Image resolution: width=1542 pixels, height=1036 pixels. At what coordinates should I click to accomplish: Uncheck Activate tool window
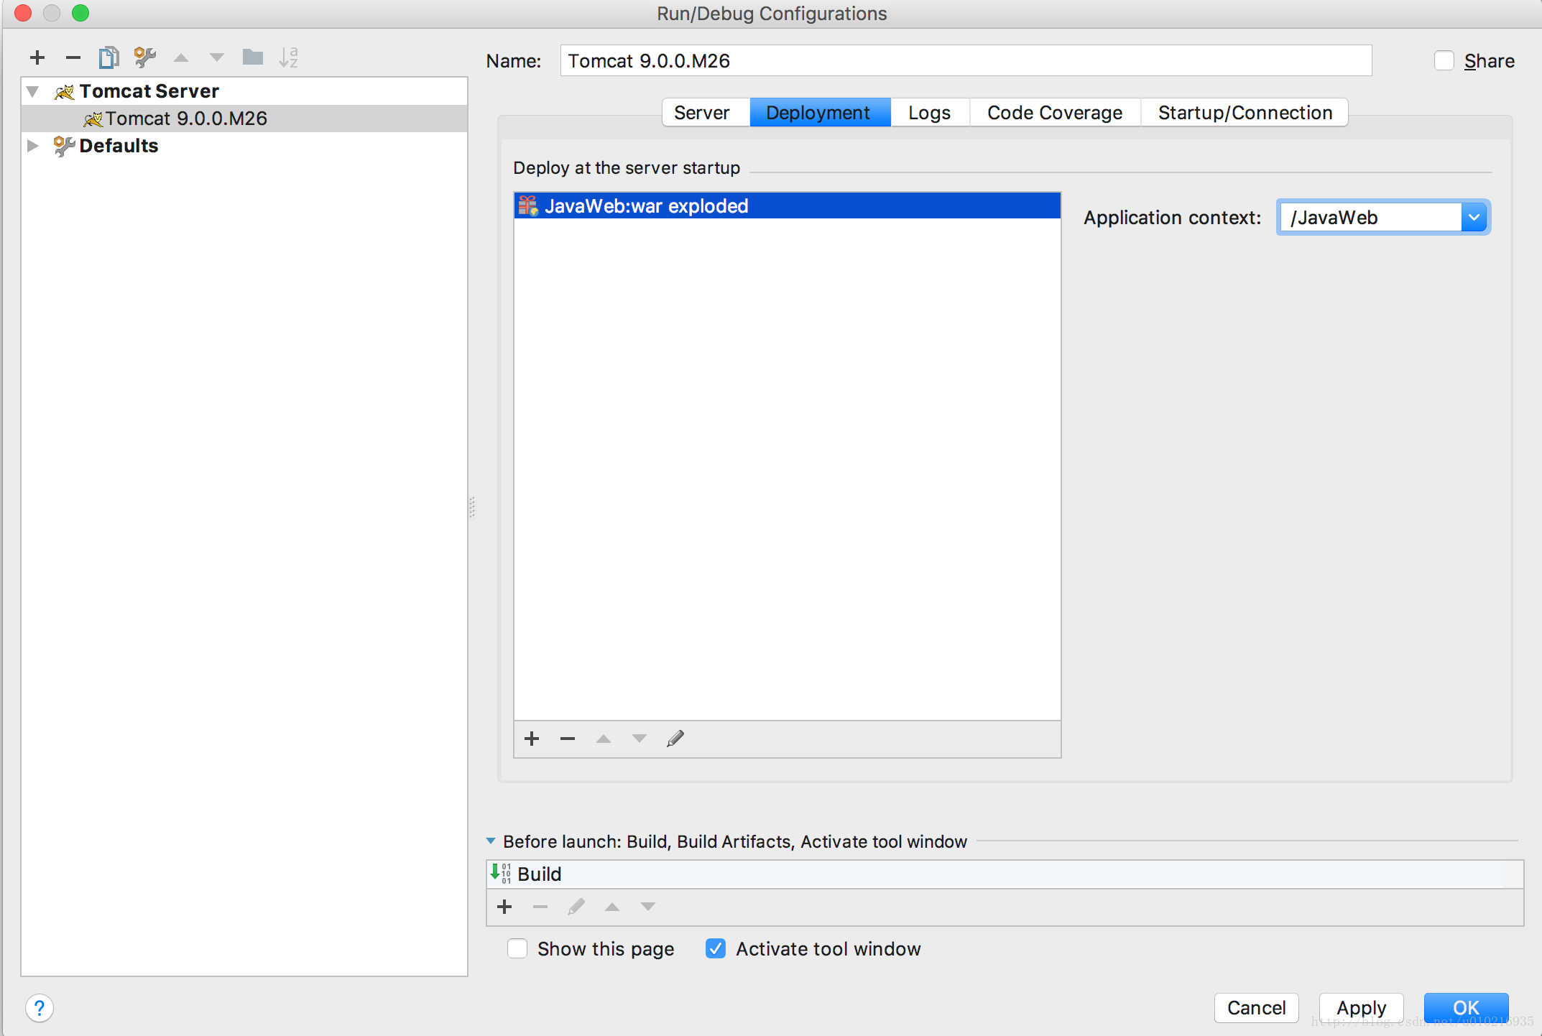716,949
